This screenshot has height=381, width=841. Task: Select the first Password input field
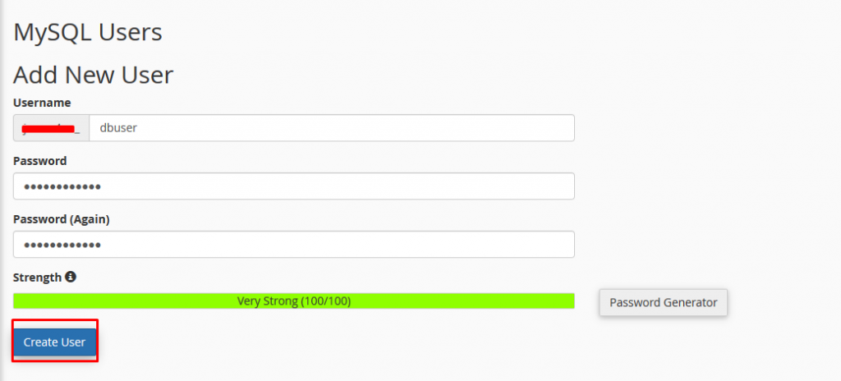(x=294, y=186)
